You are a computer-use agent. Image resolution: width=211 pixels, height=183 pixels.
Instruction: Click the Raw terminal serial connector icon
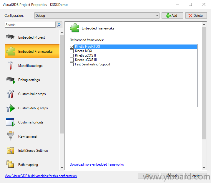(11, 136)
